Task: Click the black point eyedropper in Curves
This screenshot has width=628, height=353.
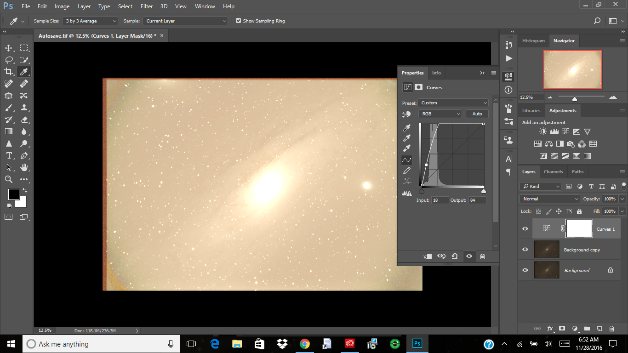Action: (407, 128)
